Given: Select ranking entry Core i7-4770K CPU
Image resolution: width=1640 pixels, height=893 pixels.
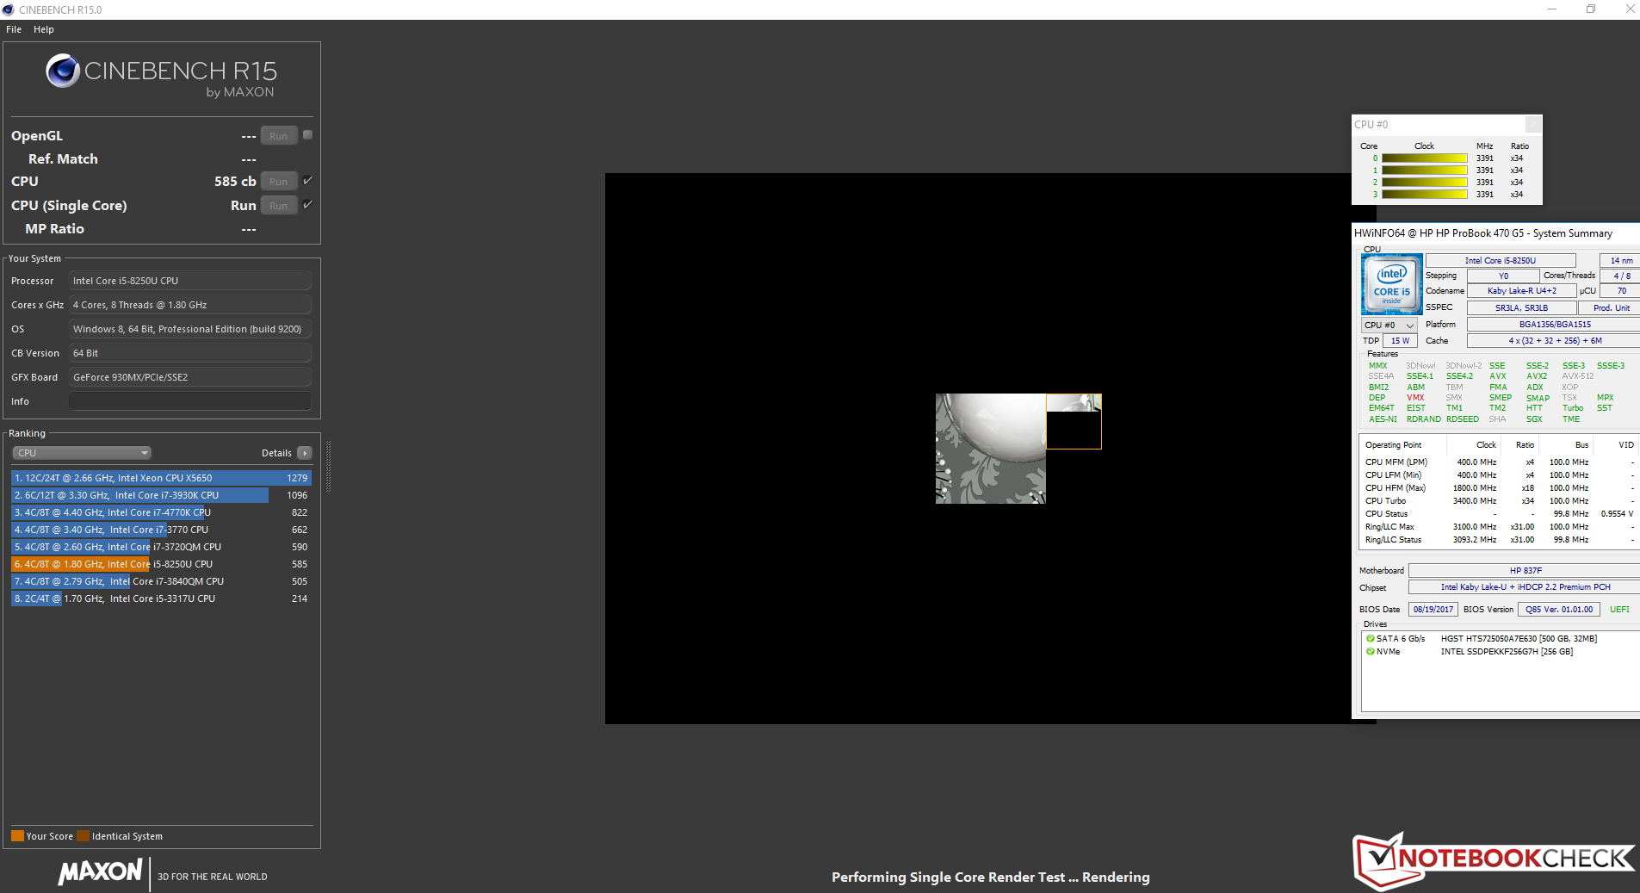Looking at the screenshot, I should point(161,512).
